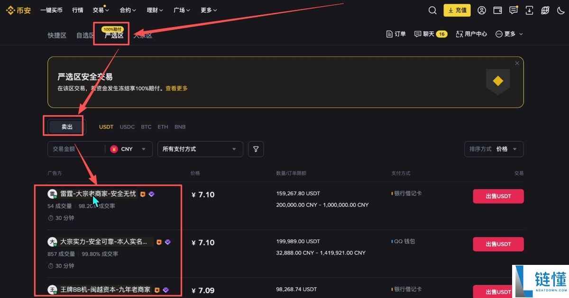Click the yellow 充值 deposit button

tap(457, 10)
